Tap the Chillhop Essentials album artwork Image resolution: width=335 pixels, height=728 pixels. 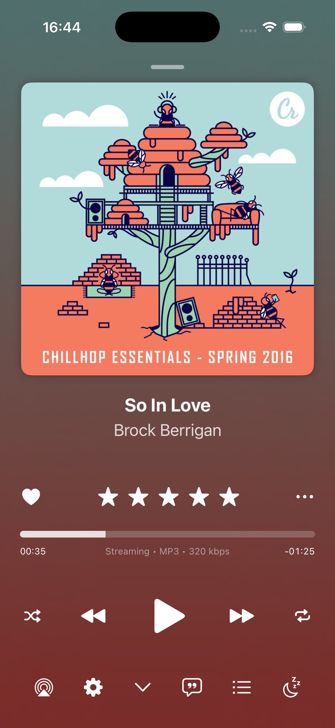click(x=167, y=229)
